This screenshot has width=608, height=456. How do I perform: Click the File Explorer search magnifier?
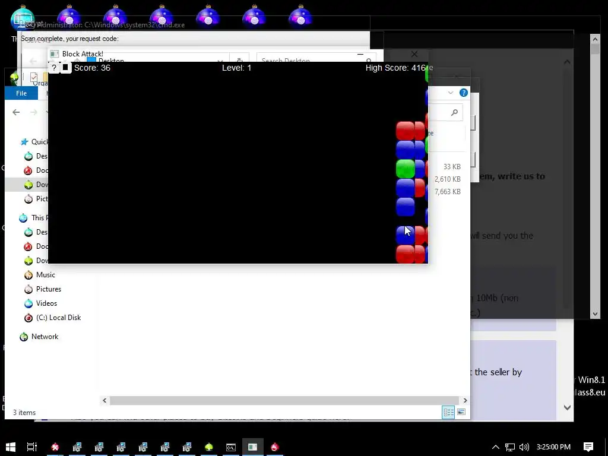pyautogui.click(x=454, y=112)
